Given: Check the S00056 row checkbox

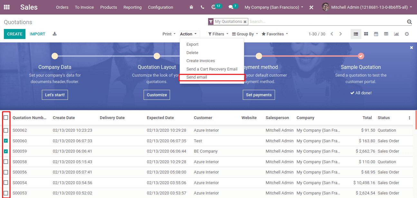Looking at the screenshot, I should click(x=6, y=172).
